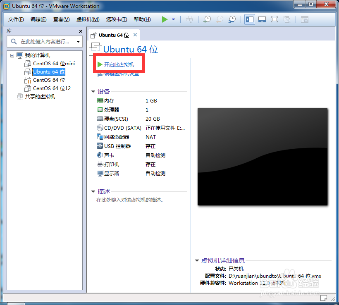The image size is (339, 305).
Task: Click the library search input field
Action: point(45,41)
